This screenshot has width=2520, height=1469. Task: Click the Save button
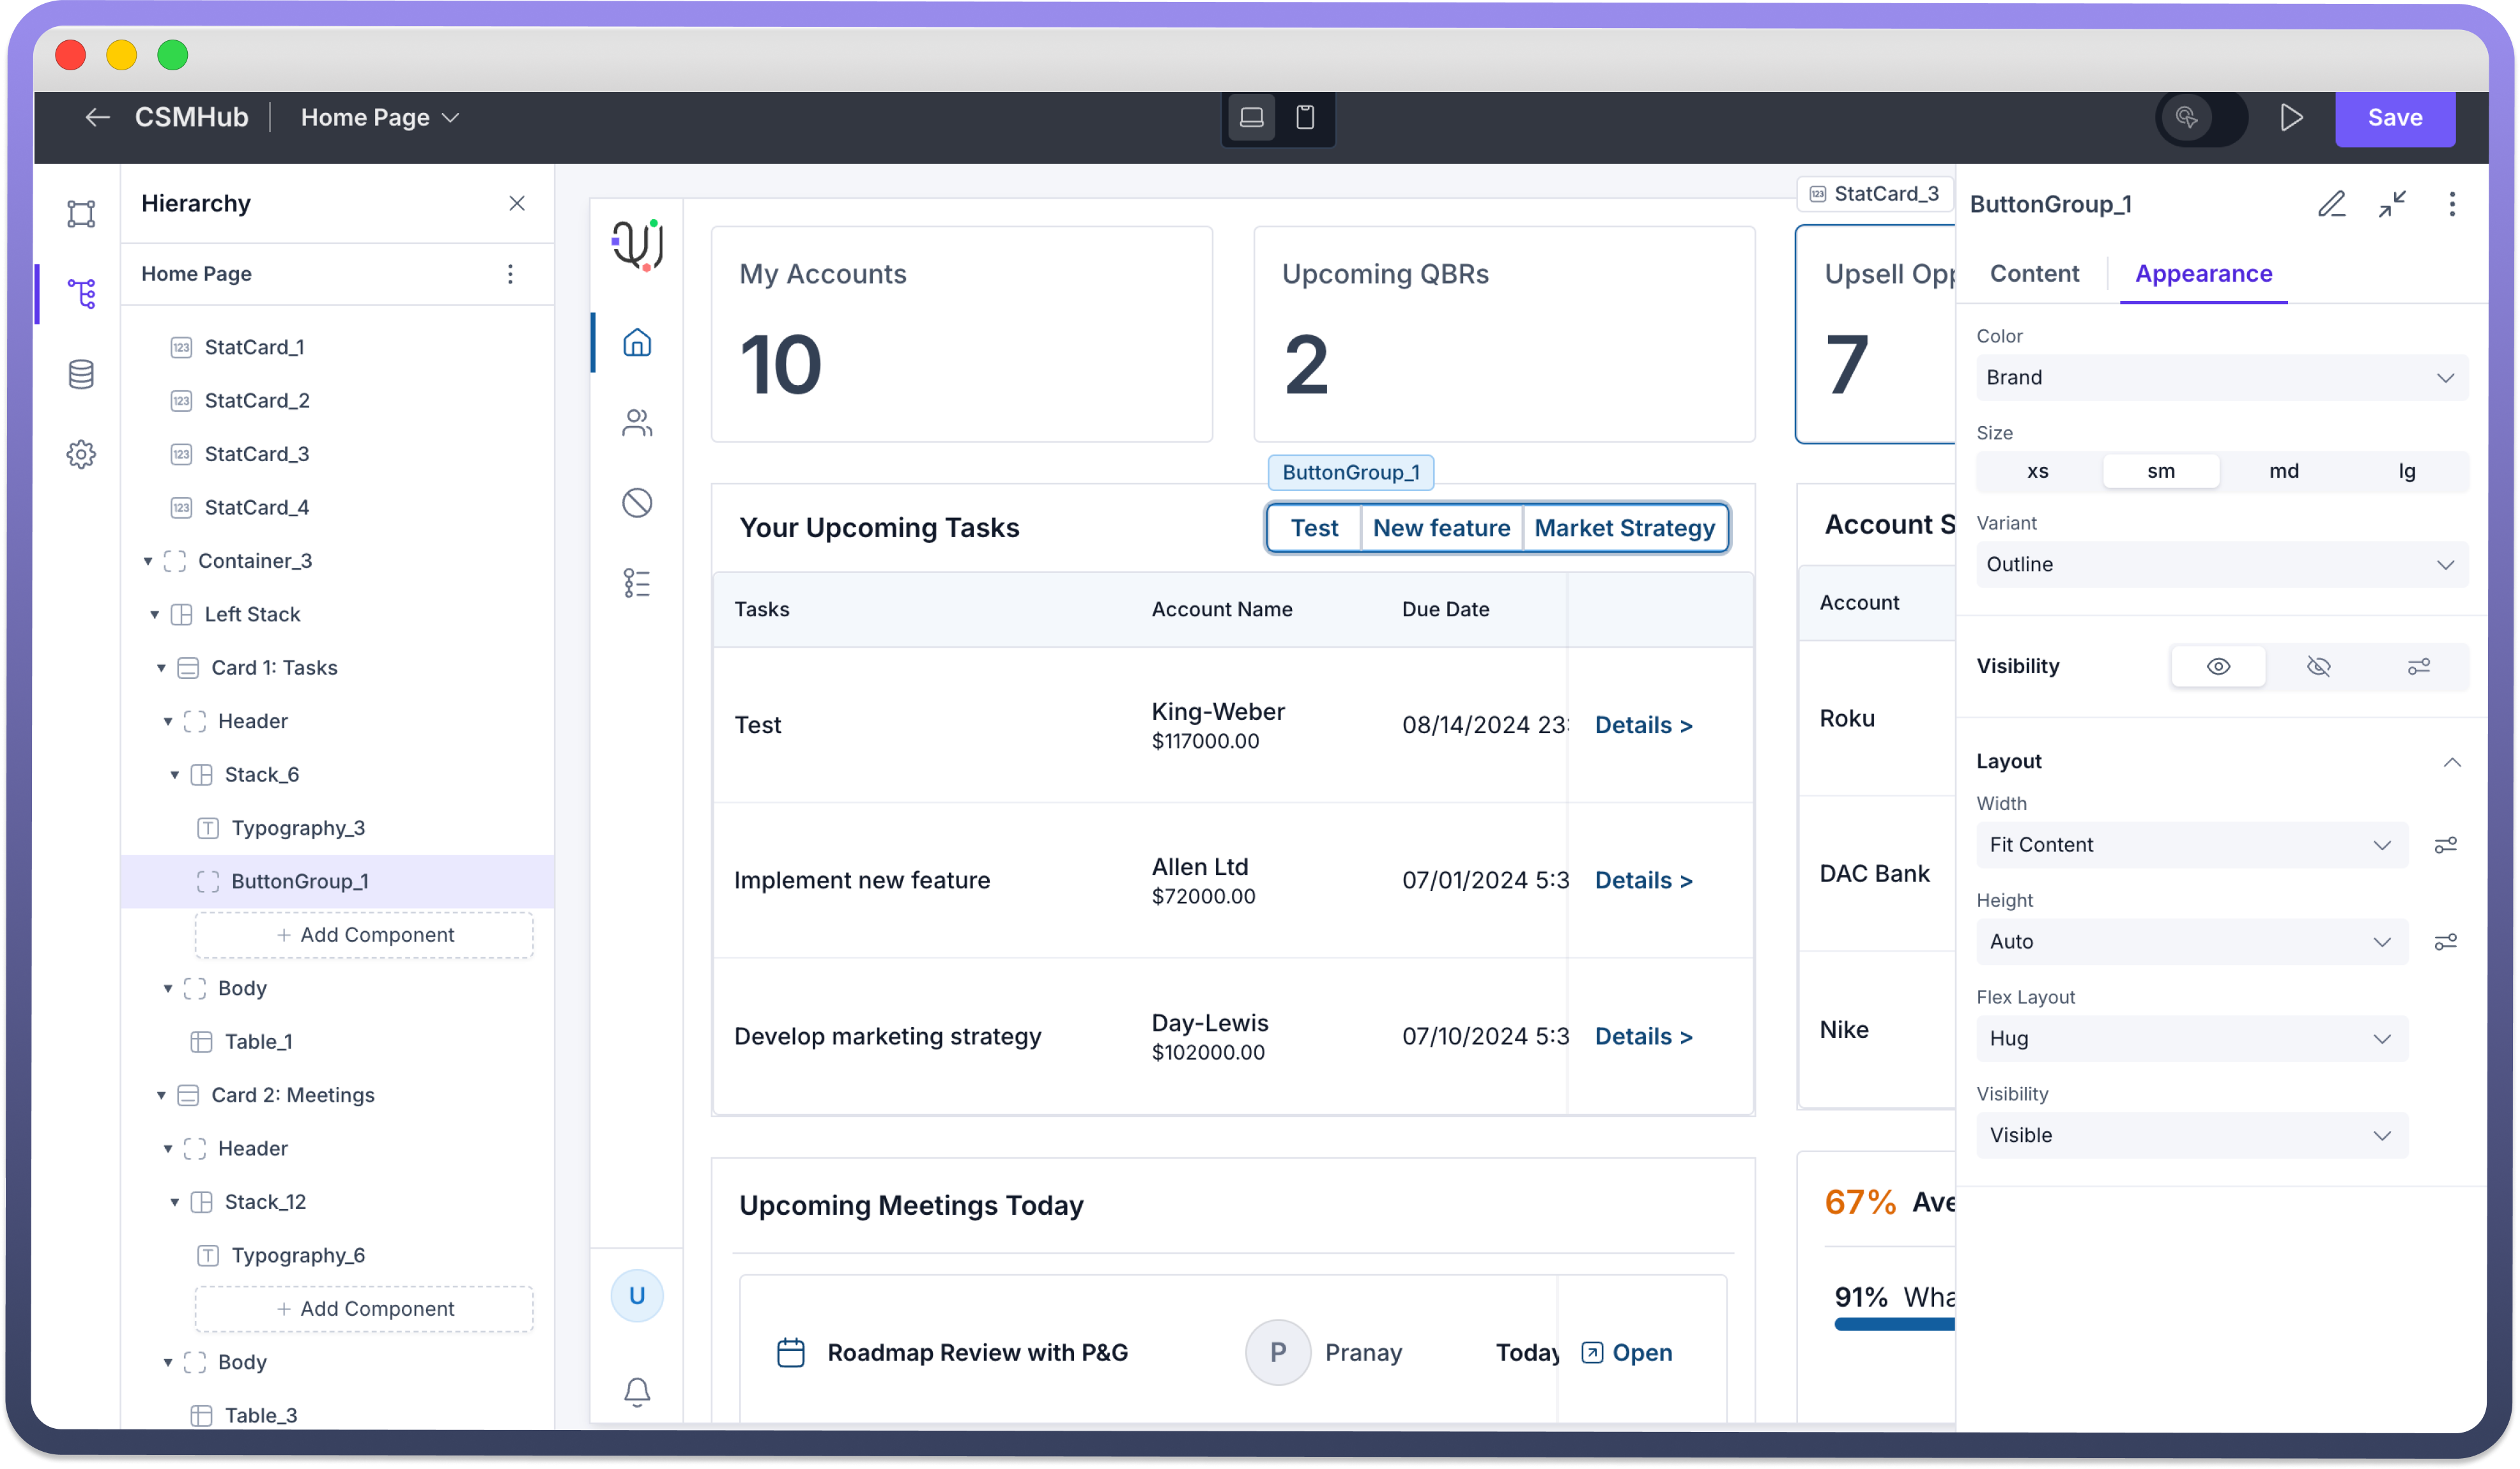coord(2394,118)
